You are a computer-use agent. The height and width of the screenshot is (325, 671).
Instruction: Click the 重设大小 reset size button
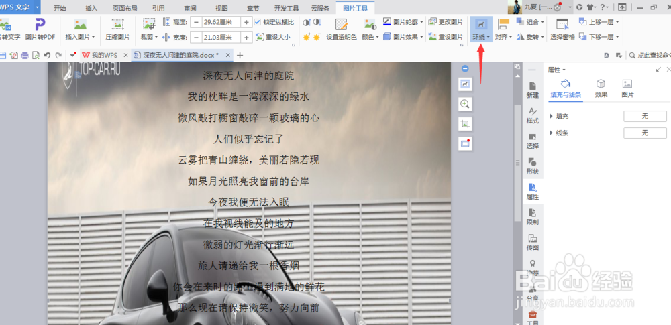coord(273,38)
